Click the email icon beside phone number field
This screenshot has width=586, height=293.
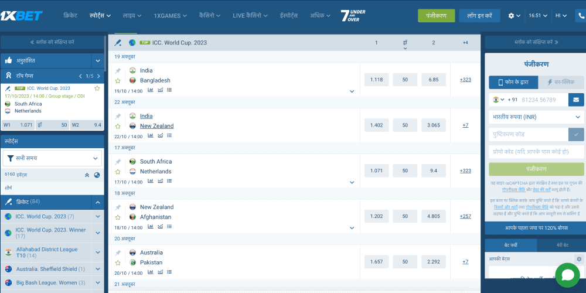pos(576,100)
